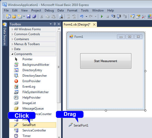
Task: Open the Edit menu
Action: pyautogui.click(x=15, y=10)
